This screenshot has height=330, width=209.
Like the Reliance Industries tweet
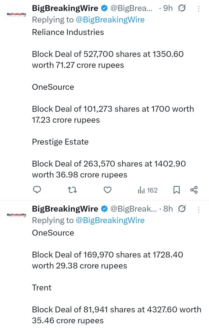(x=108, y=190)
